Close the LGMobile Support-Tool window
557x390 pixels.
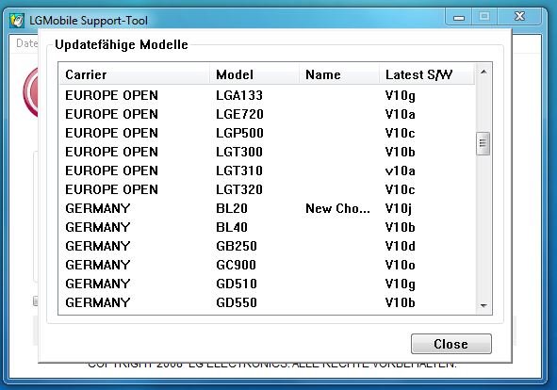point(519,17)
